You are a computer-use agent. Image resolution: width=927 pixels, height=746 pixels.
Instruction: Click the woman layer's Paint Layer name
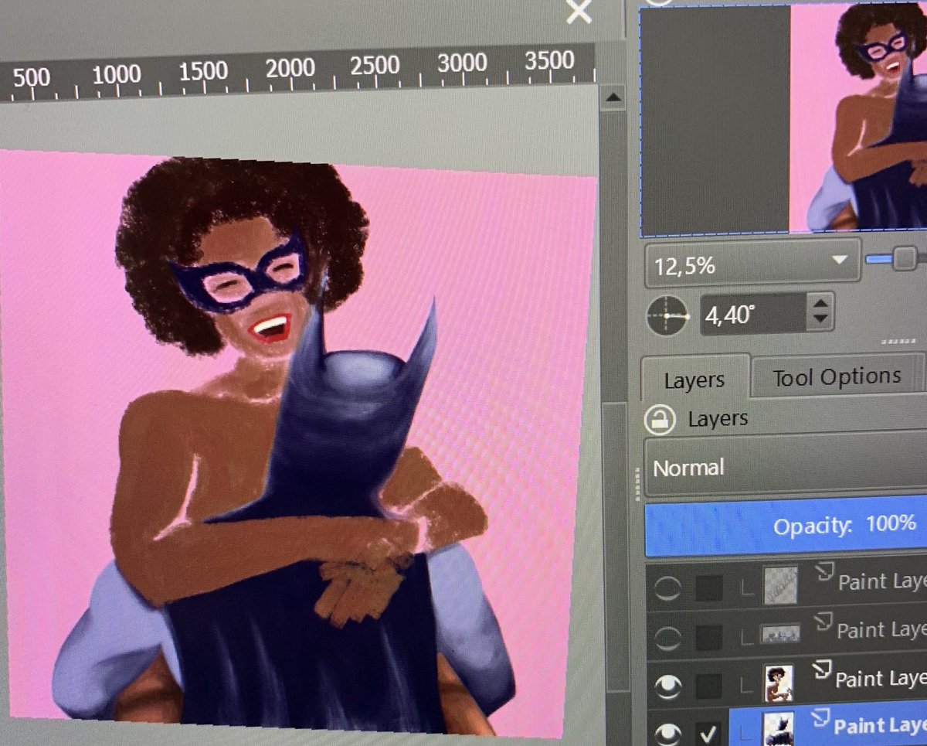(881, 679)
